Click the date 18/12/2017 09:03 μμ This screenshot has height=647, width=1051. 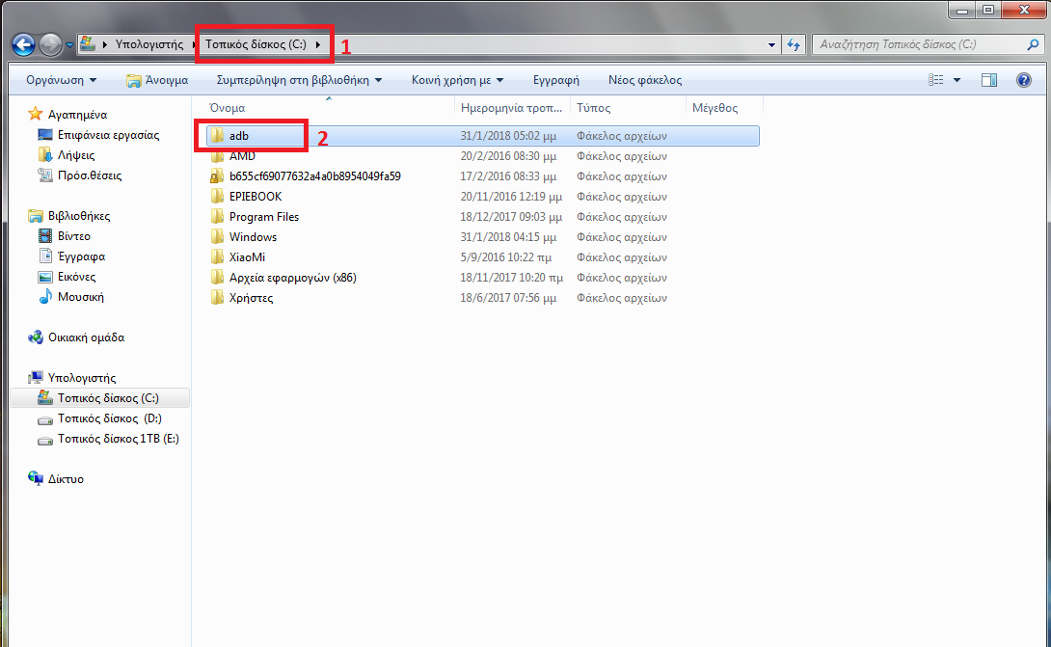[511, 217]
